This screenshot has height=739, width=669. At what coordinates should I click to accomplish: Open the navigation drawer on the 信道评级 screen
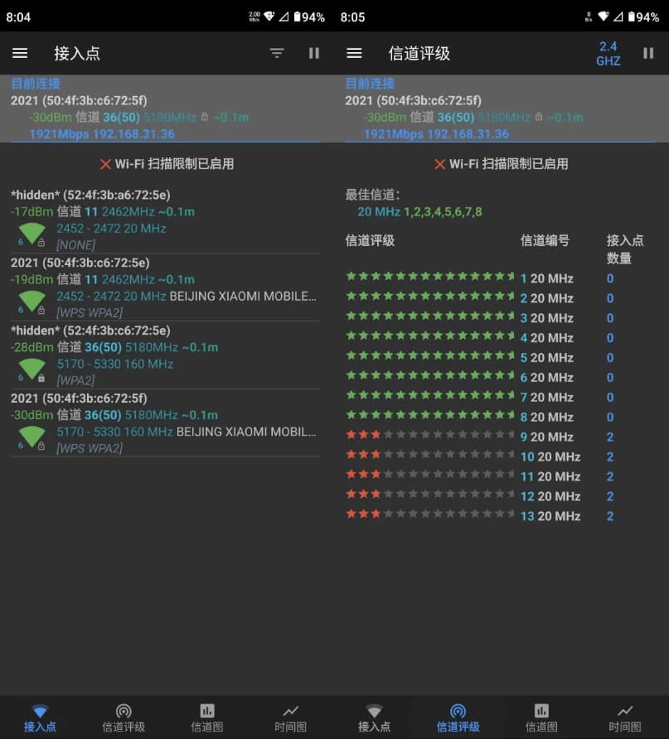[354, 53]
